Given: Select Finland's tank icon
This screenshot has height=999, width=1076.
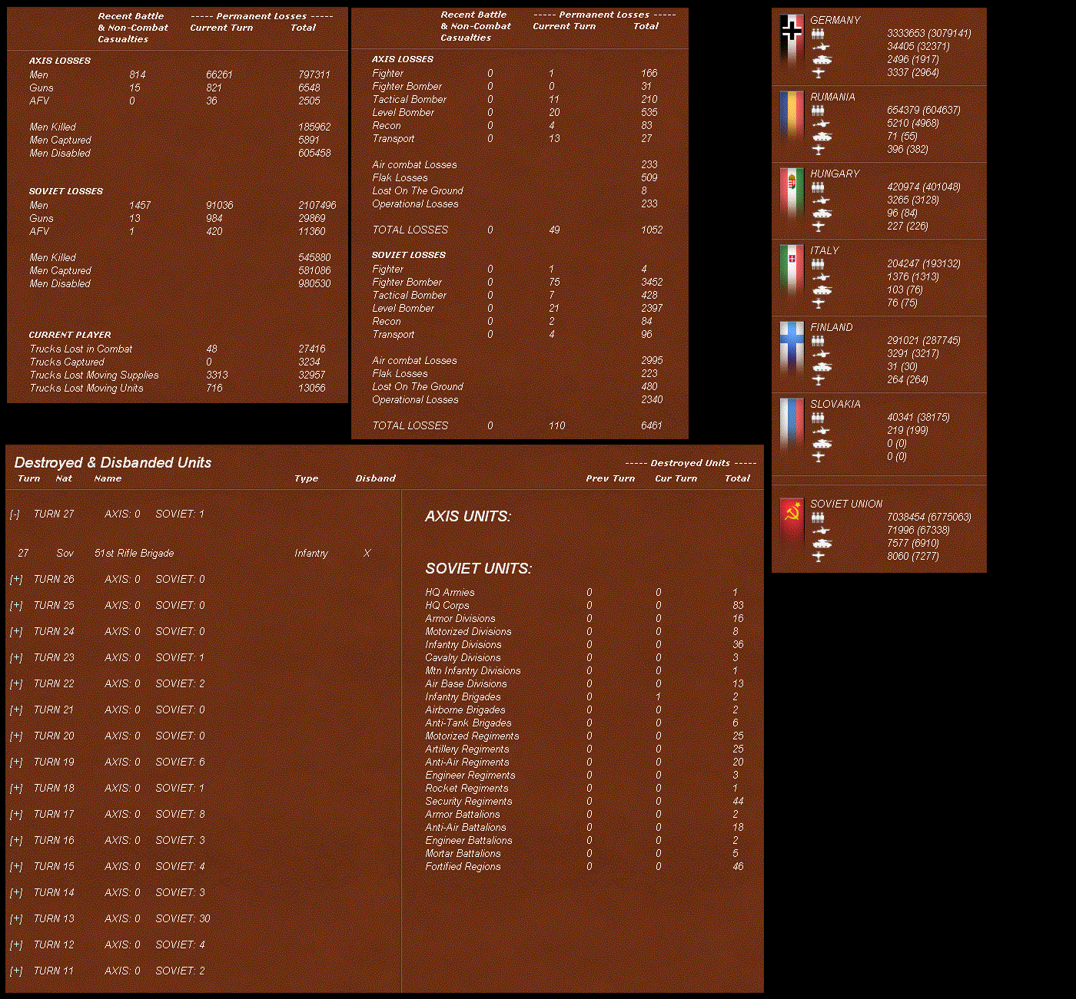Looking at the screenshot, I should click(x=822, y=367).
